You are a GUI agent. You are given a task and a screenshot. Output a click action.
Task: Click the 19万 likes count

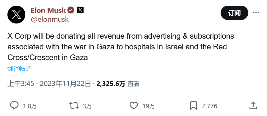149,106
